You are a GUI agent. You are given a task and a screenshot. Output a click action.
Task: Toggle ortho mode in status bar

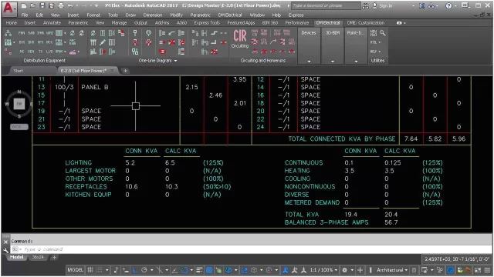pos(135,270)
